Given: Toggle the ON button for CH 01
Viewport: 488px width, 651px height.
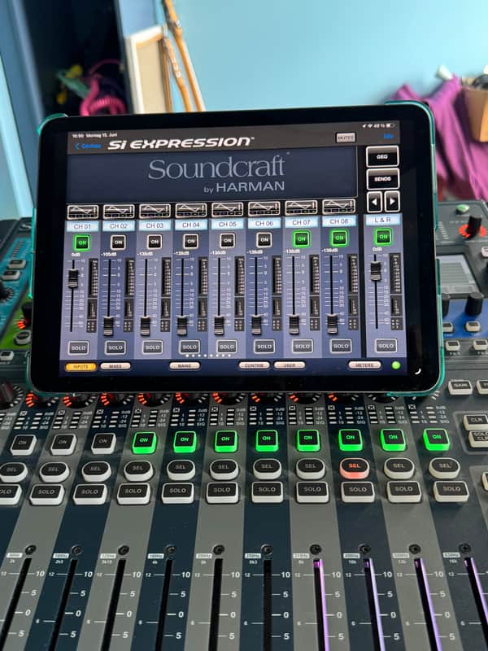Looking at the screenshot, I should (x=82, y=242).
